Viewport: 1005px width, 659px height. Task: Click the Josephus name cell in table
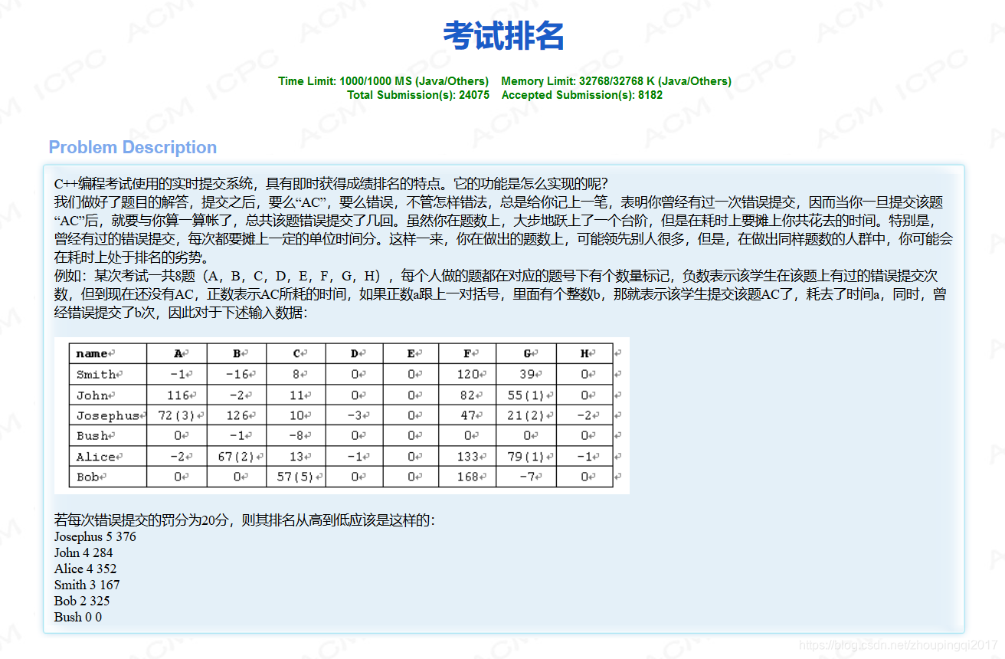(x=108, y=415)
